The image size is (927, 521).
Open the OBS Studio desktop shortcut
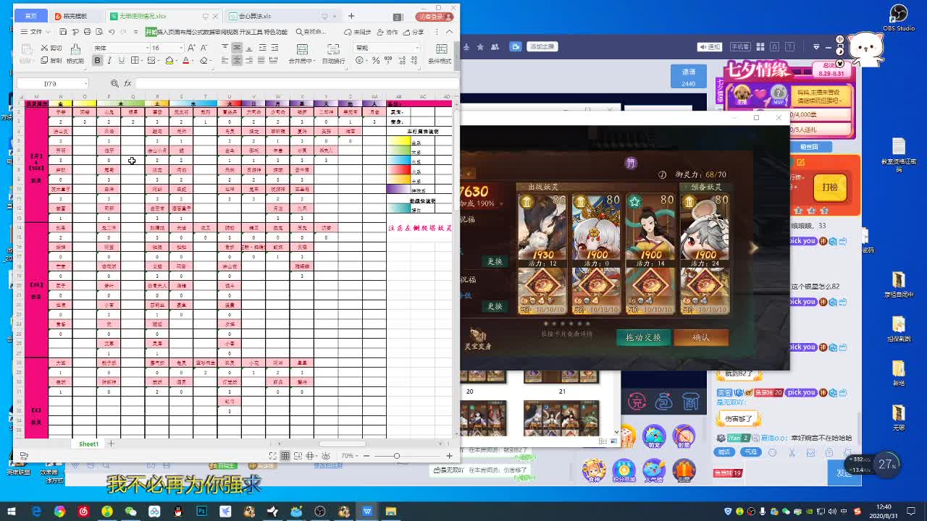pos(899,18)
